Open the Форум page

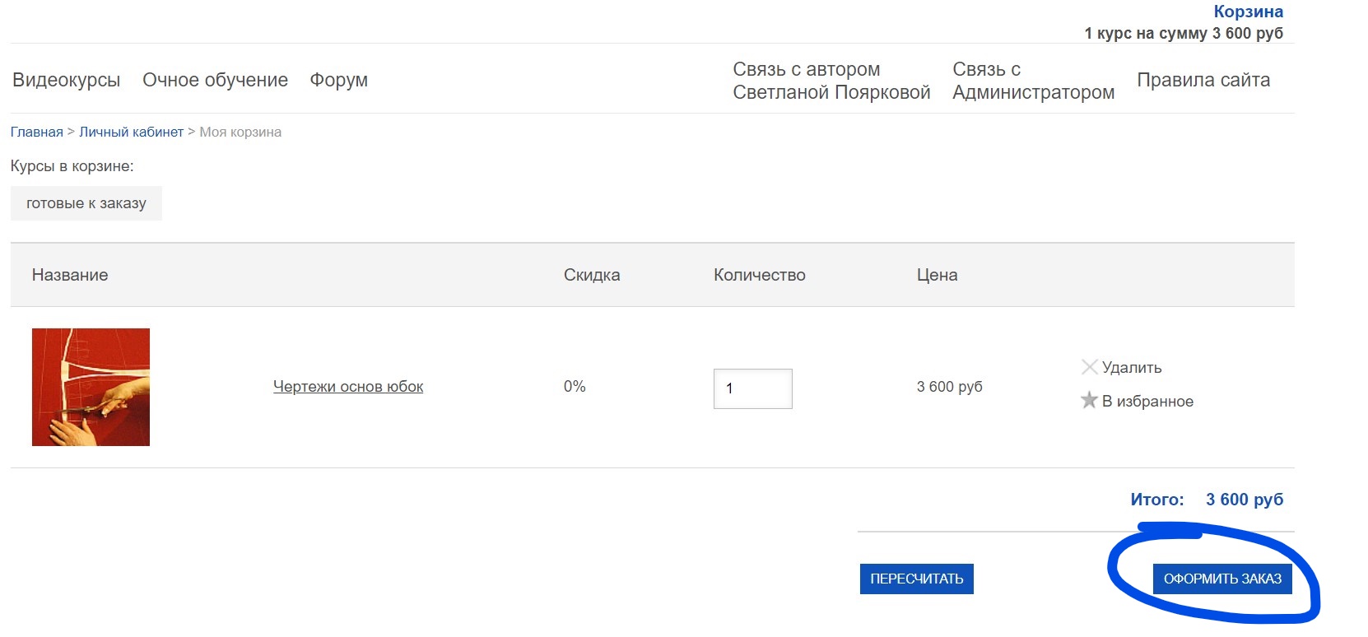coord(338,80)
